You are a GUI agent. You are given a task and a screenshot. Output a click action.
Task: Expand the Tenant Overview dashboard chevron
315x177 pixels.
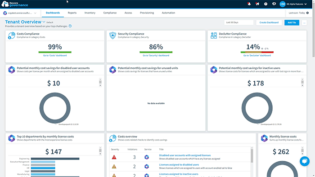coord(44,22)
